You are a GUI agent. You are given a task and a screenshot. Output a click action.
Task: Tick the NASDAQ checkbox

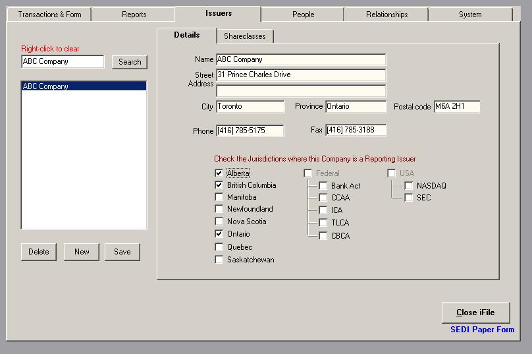[409, 186]
